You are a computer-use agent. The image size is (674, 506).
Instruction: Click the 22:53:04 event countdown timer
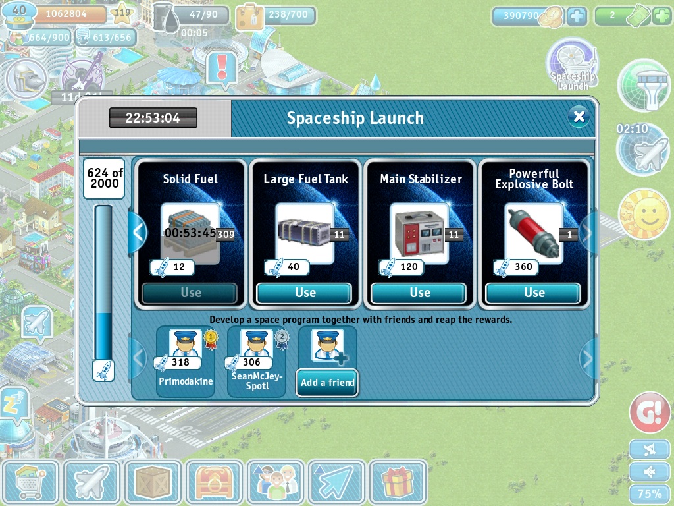(x=153, y=117)
